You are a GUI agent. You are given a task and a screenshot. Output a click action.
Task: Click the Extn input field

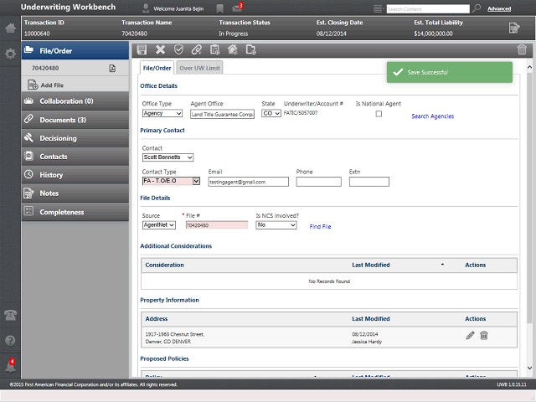click(x=368, y=182)
